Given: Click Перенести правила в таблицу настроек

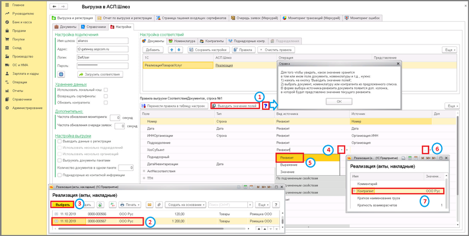Looking at the screenshot, I should pyautogui.click(x=174, y=106).
